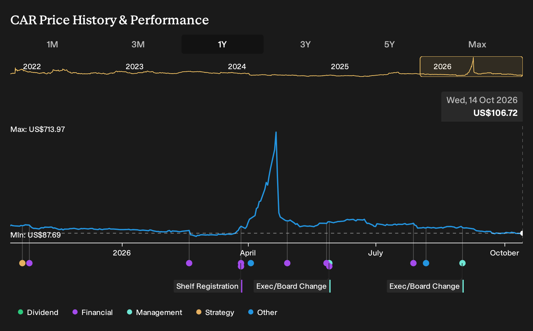The image size is (533, 331).
Task: Select the 3M time range tab
Action: (138, 44)
